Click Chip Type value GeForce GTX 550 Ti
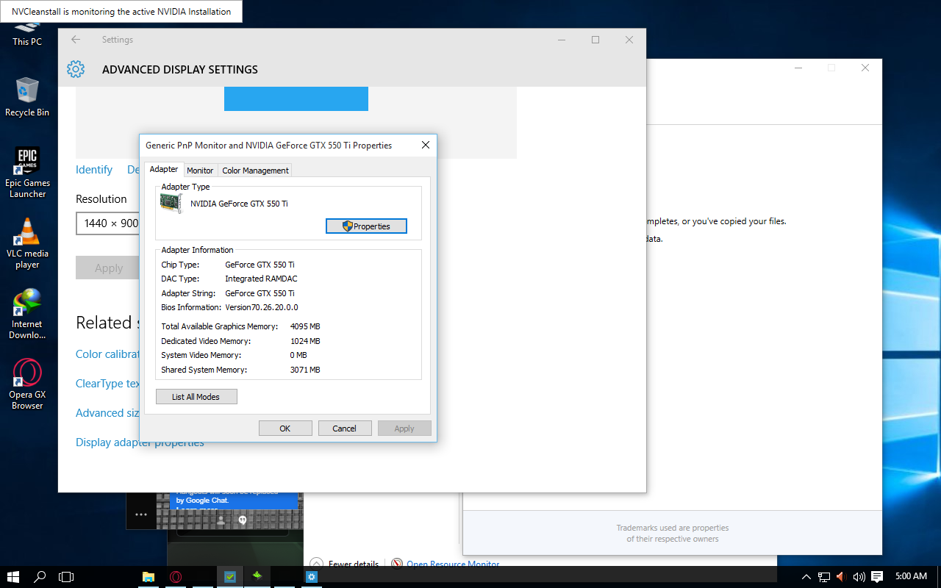The image size is (941, 588). click(260, 265)
